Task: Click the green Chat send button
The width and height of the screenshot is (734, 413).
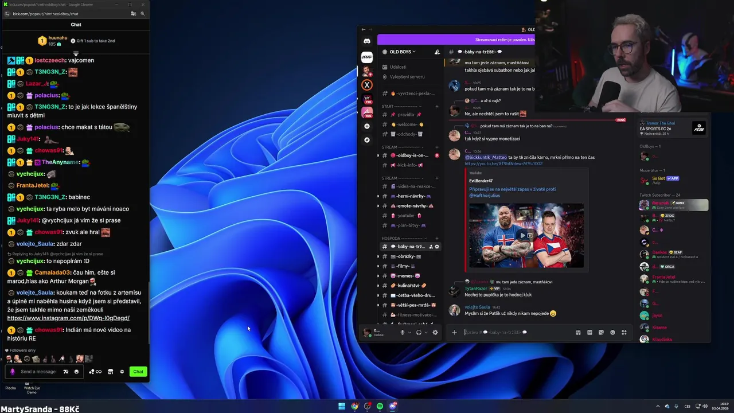Action: (x=138, y=372)
